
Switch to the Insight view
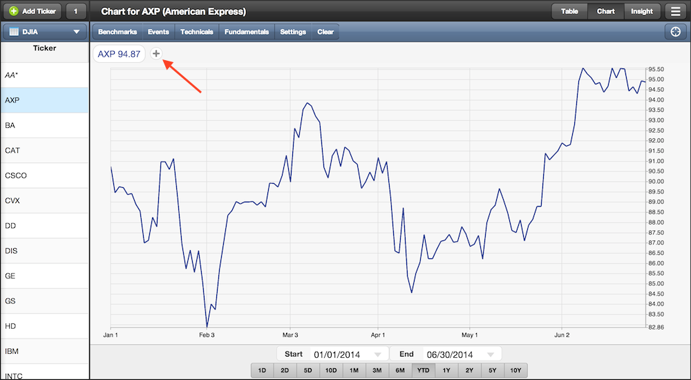coord(642,12)
